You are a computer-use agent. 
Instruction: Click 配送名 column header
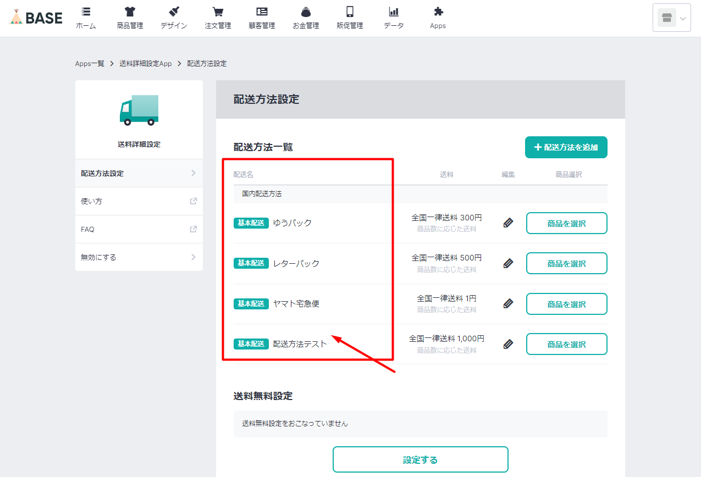click(244, 175)
